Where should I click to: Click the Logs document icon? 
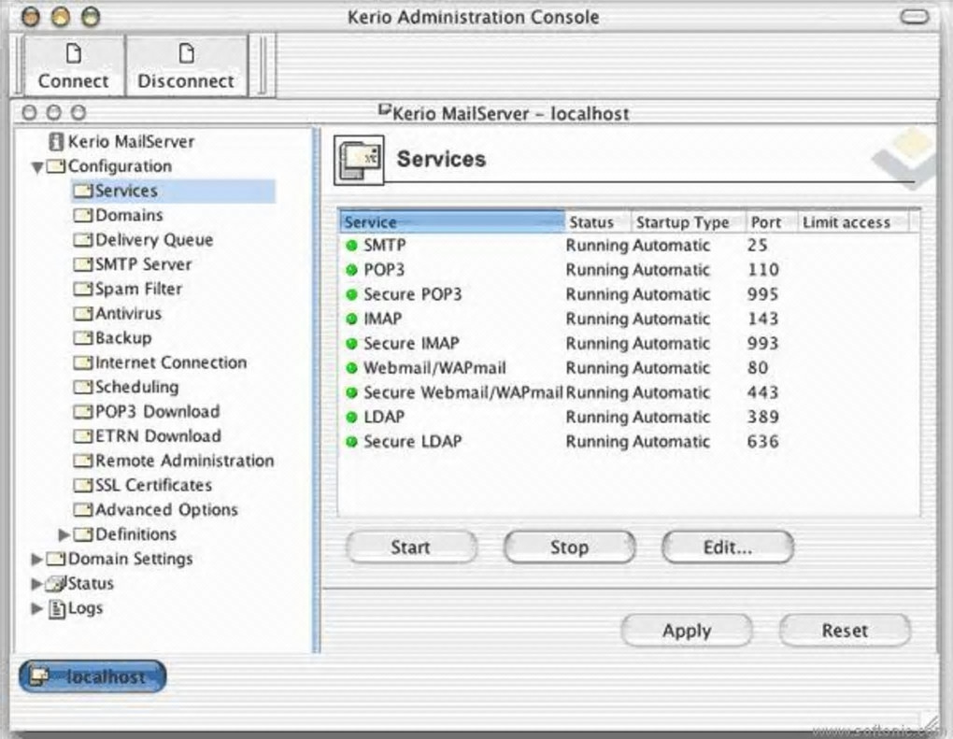pyautogui.click(x=56, y=608)
